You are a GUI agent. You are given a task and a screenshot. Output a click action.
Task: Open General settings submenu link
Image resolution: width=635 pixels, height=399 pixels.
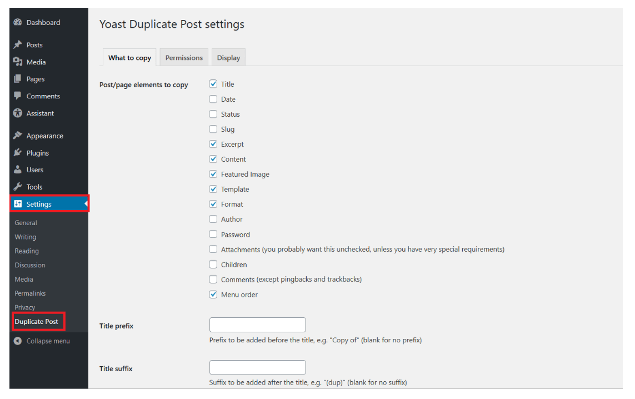[x=26, y=222]
